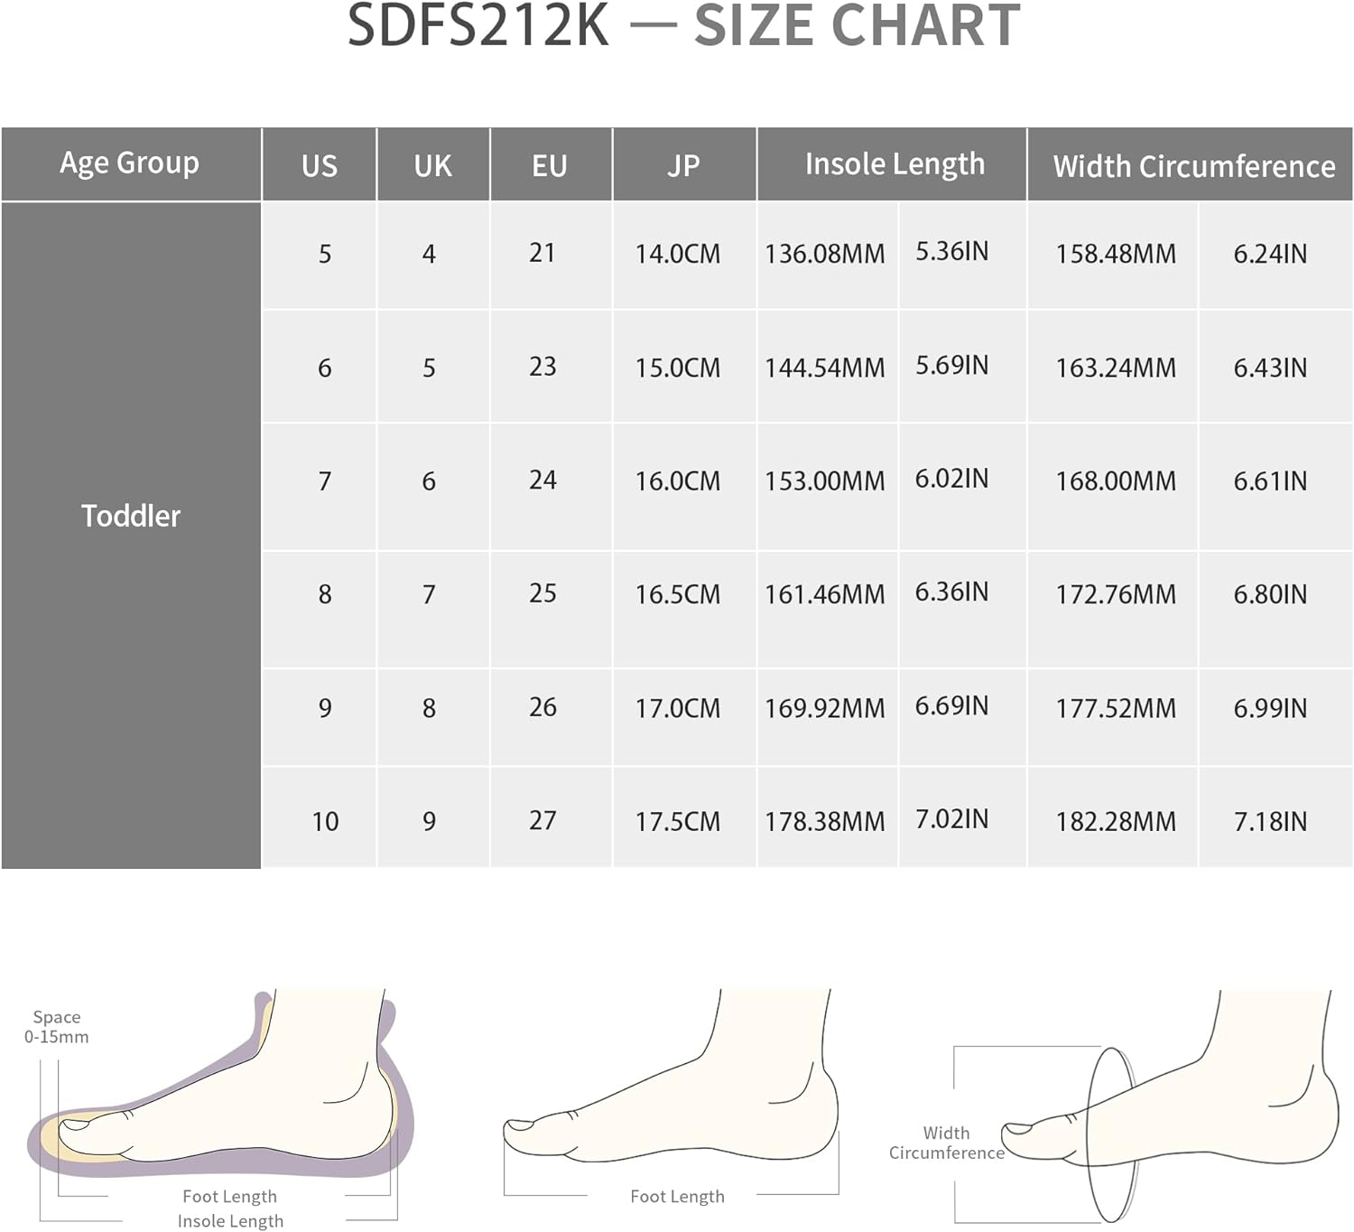Select JP 17.0CM cell

pyautogui.click(x=684, y=718)
